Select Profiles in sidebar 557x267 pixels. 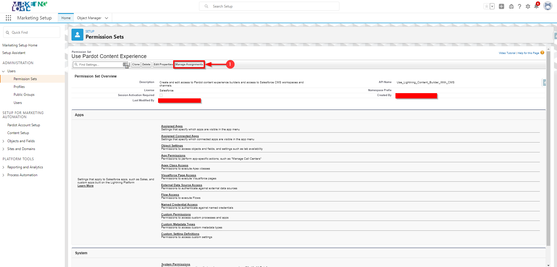click(x=19, y=87)
